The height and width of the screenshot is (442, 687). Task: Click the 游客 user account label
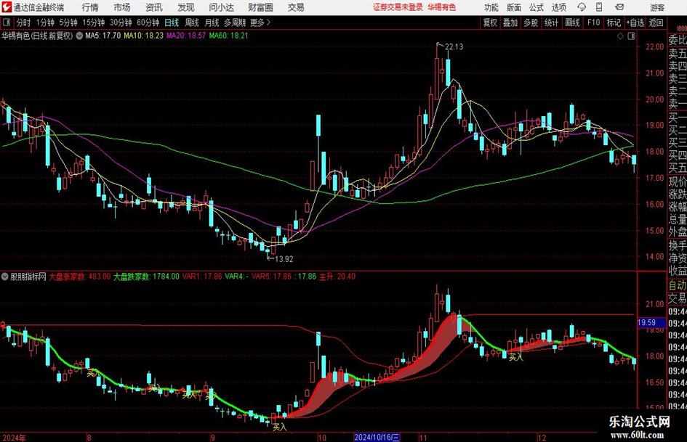[657, 7]
